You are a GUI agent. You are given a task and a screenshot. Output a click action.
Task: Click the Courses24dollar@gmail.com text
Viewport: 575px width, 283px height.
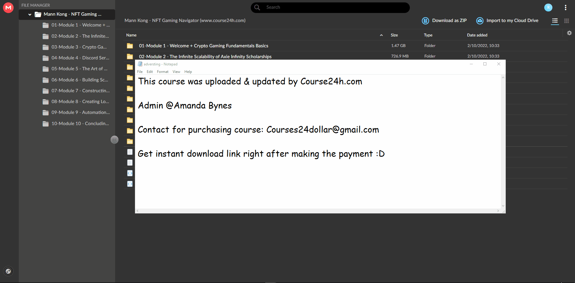[x=323, y=130]
